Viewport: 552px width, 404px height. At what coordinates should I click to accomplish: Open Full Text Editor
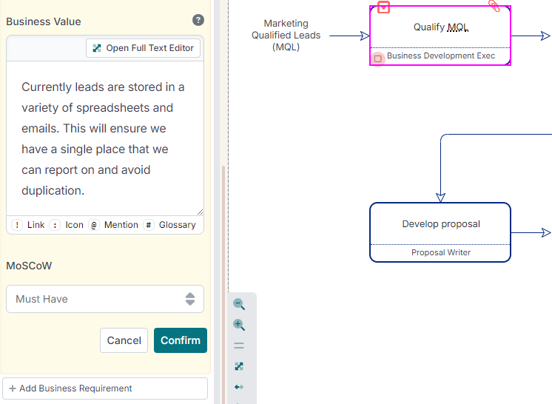(143, 48)
